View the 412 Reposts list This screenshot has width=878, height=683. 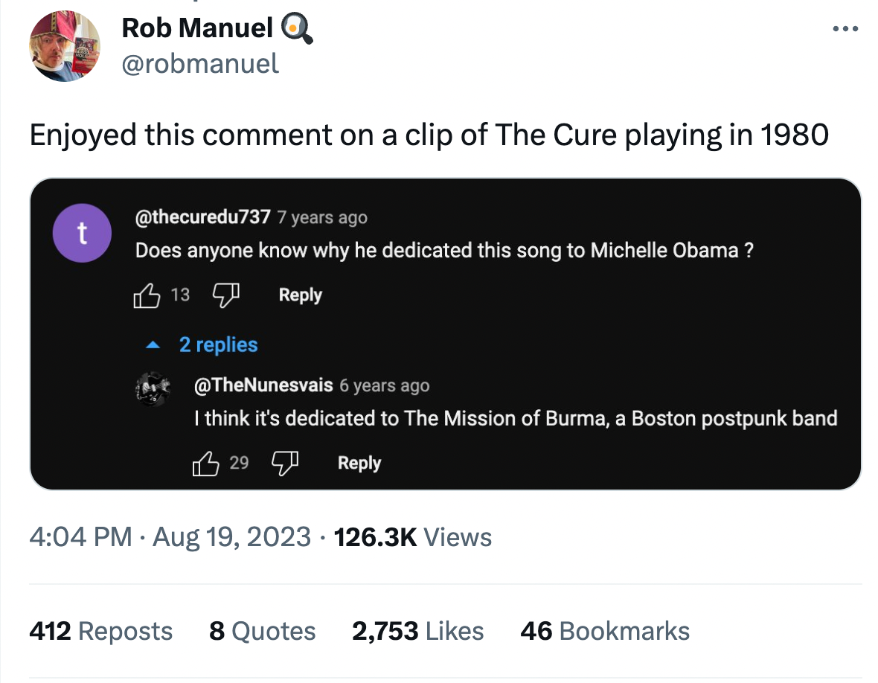(x=101, y=631)
